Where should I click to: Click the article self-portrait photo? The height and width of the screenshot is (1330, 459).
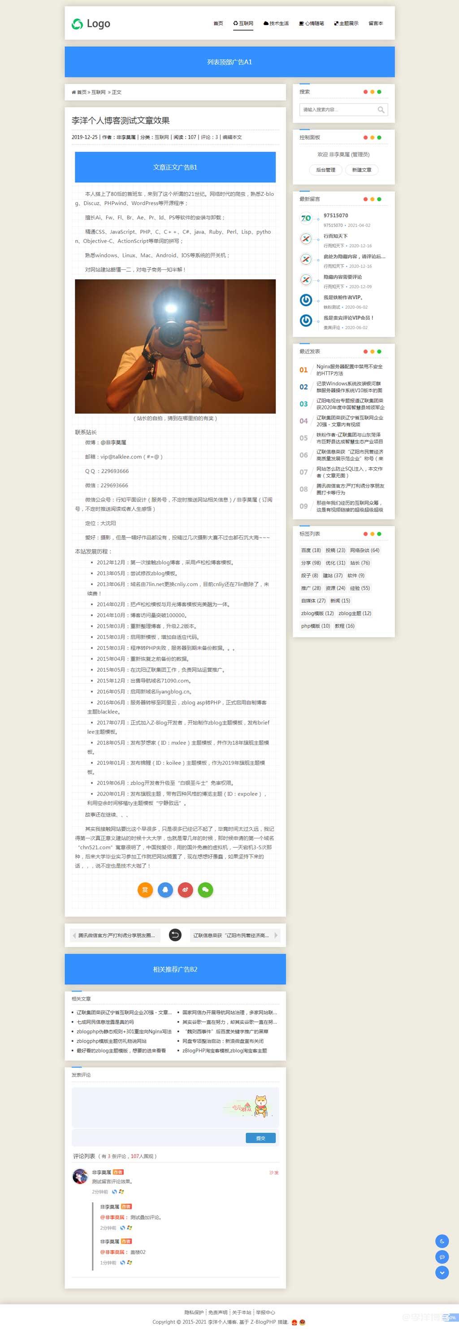coord(175,347)
